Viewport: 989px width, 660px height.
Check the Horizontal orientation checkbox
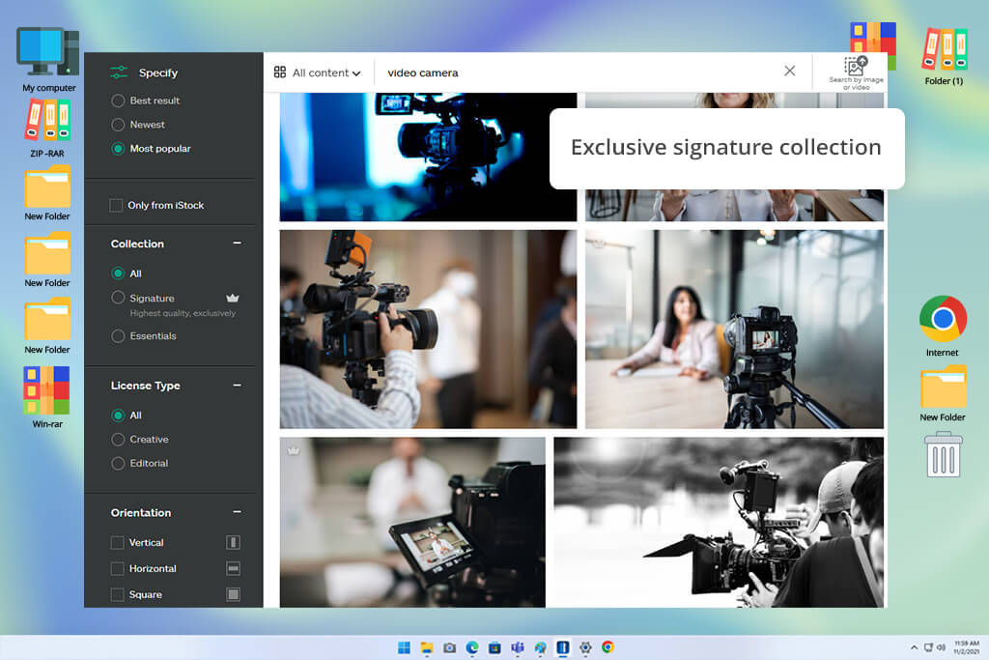coord(117,568)
